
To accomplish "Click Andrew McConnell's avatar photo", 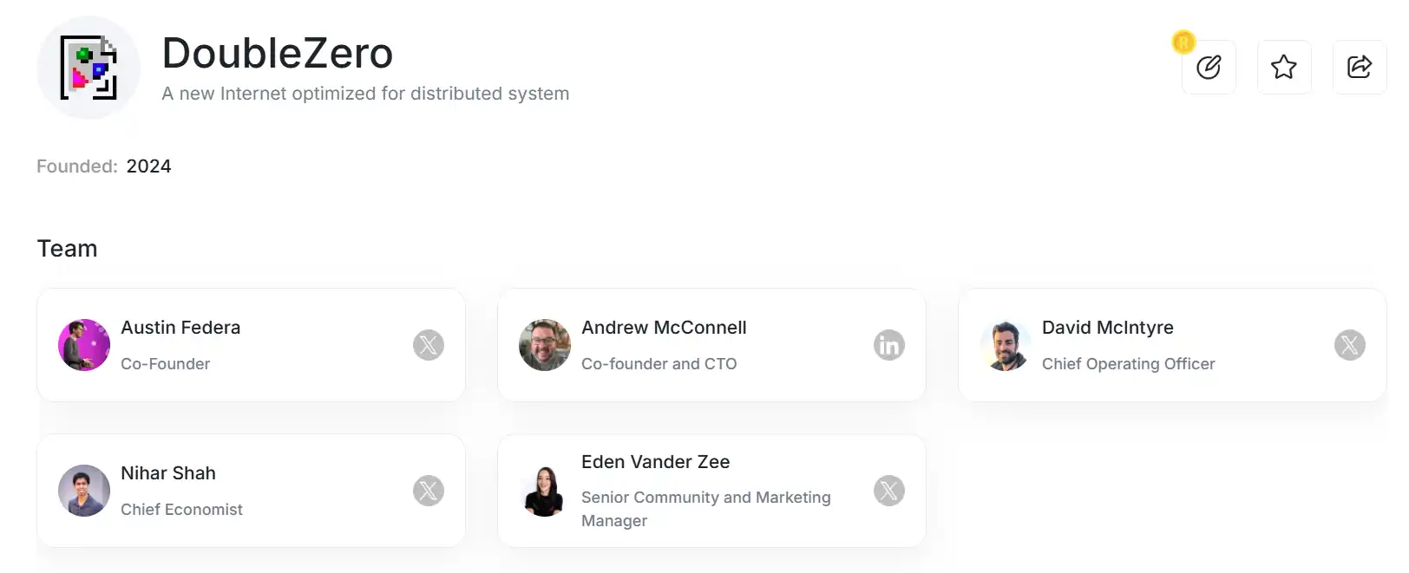I will click(x=545, y=345).
